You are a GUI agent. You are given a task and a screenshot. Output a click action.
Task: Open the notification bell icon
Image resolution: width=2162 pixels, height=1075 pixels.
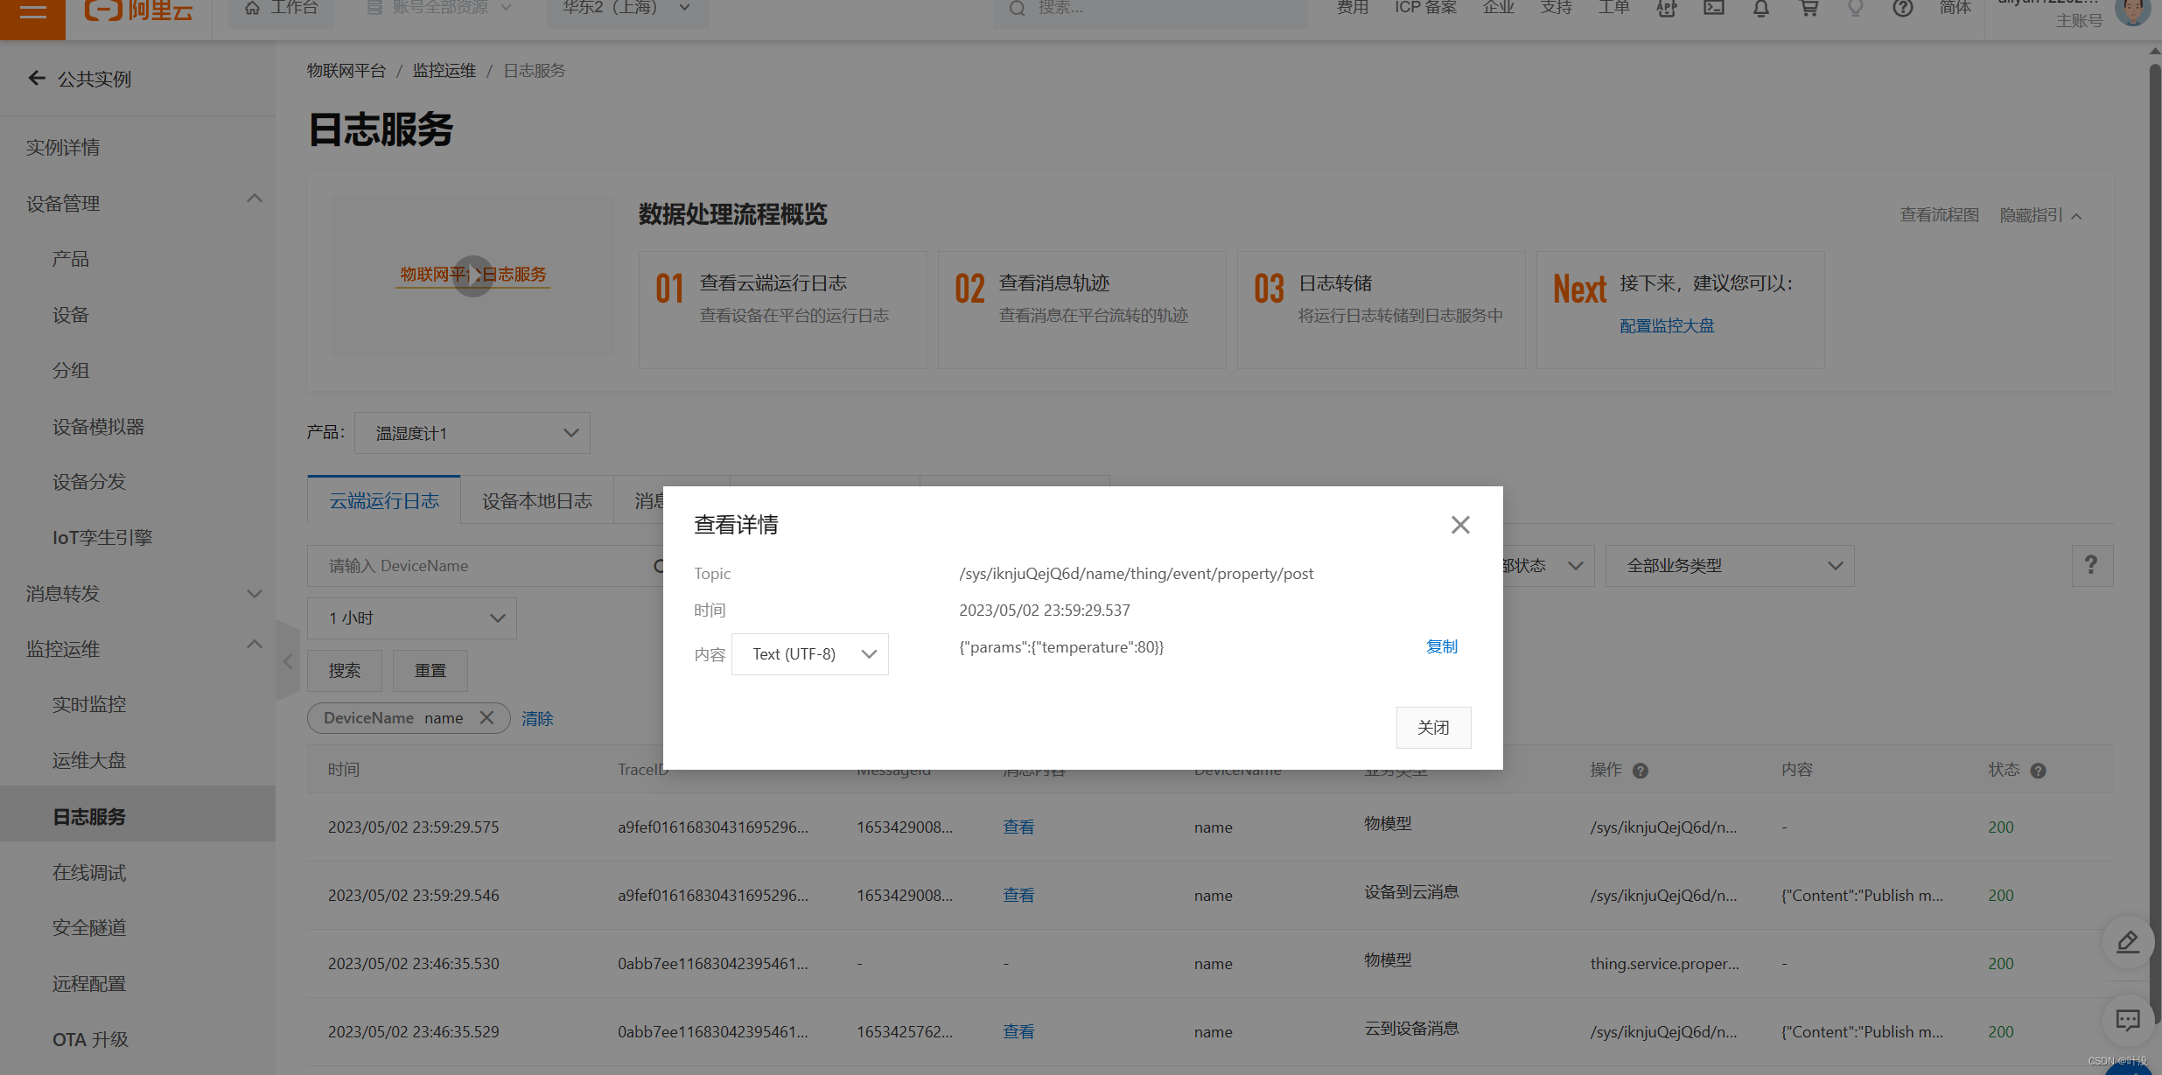coord(1761,9)
